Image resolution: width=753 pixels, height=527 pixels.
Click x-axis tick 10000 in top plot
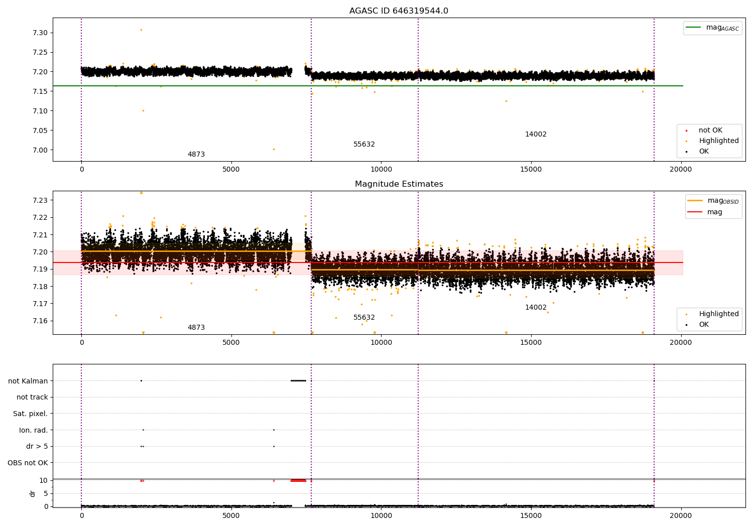[381, 169]
